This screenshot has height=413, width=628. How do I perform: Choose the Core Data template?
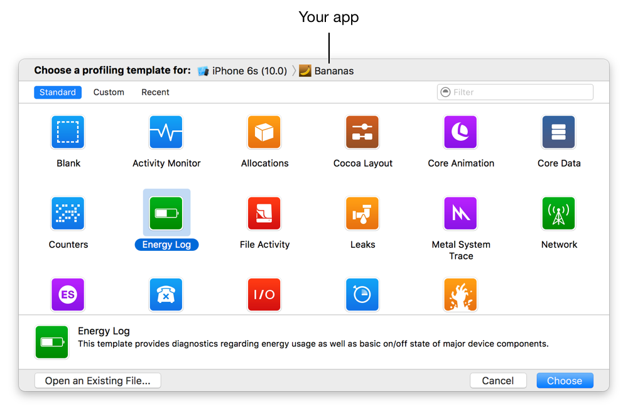tap(558, 132)
